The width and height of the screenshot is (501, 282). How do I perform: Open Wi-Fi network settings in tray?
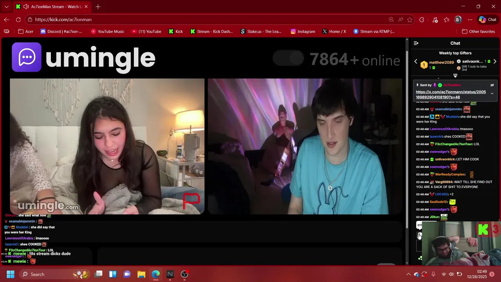point(443,274)
